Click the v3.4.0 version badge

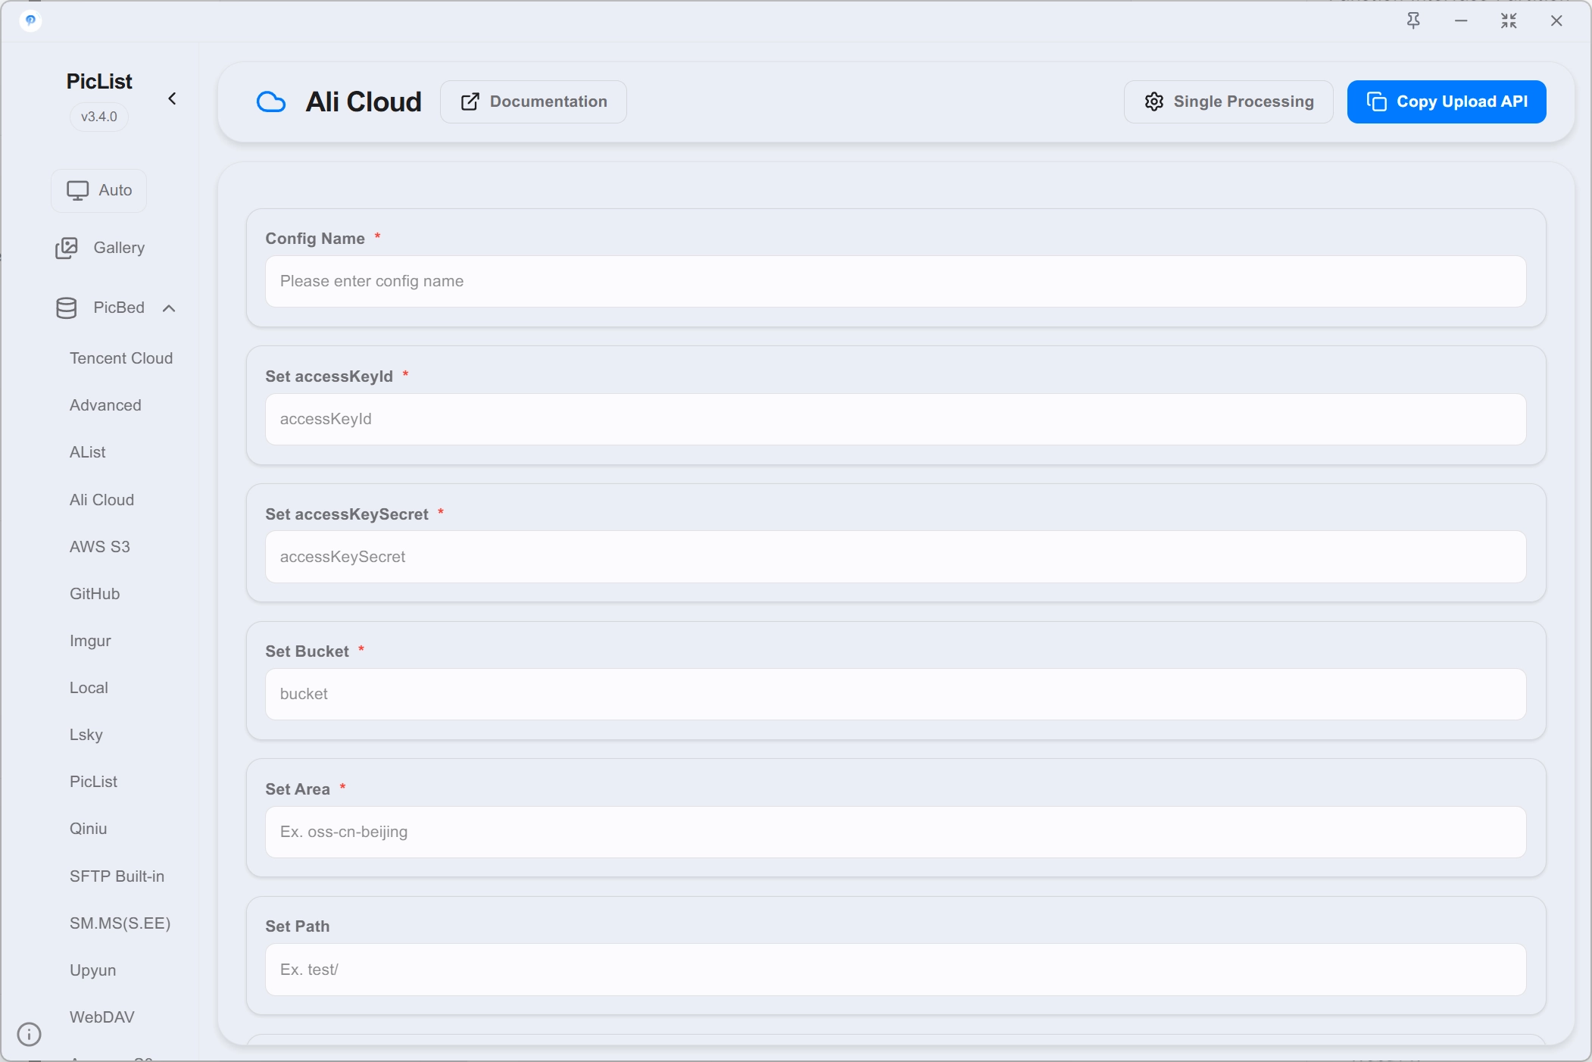click(99, 117)
